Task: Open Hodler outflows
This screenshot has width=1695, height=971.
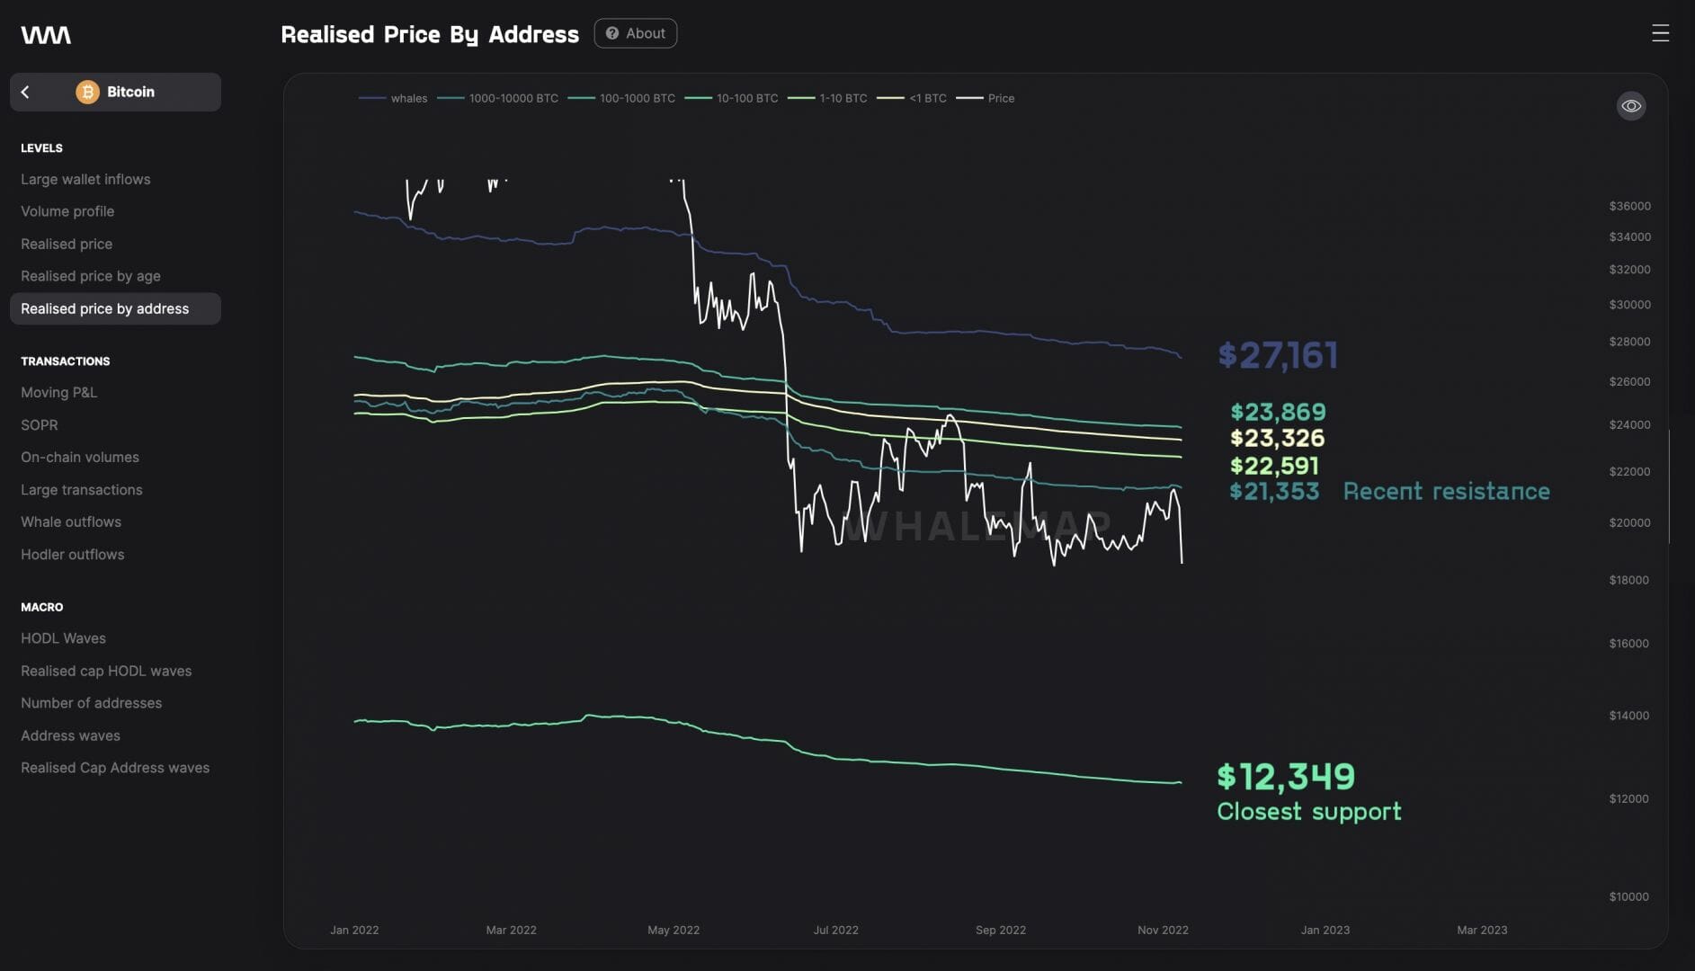Action: 73,554
